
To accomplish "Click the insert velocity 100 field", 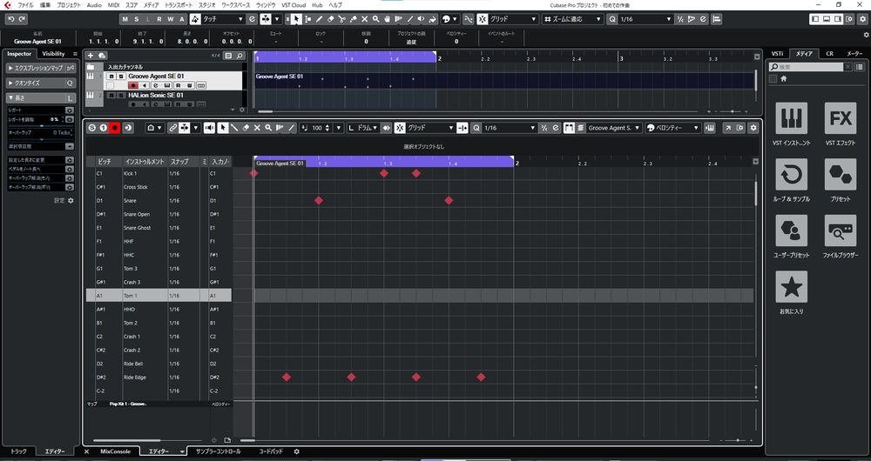I will click(x=317, y=128).
